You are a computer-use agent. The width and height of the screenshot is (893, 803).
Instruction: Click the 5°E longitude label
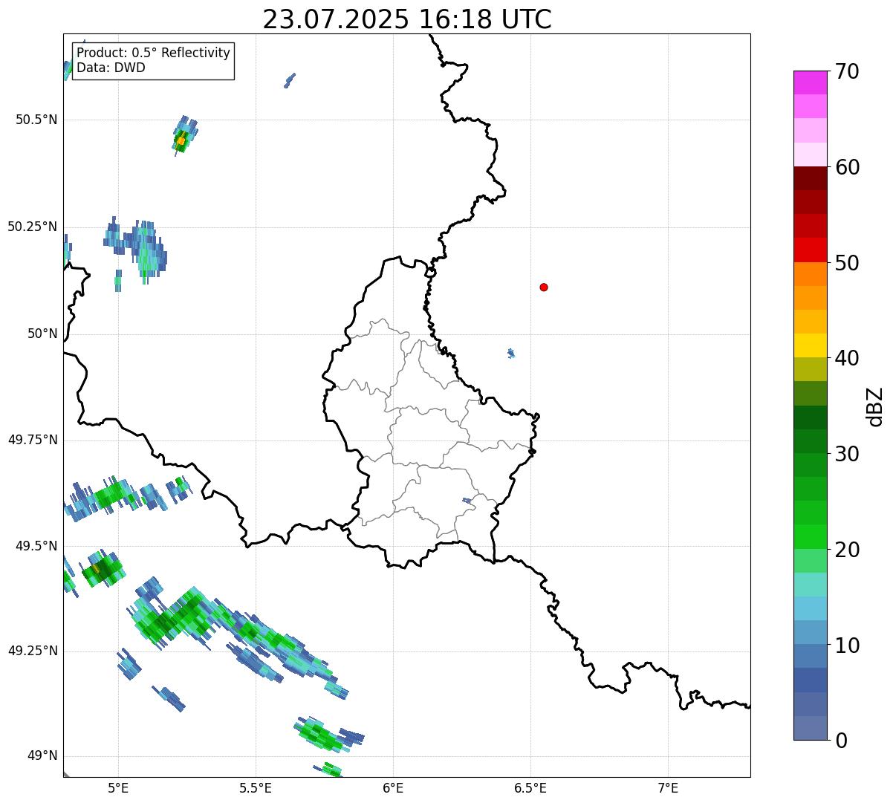pos(118,787)
